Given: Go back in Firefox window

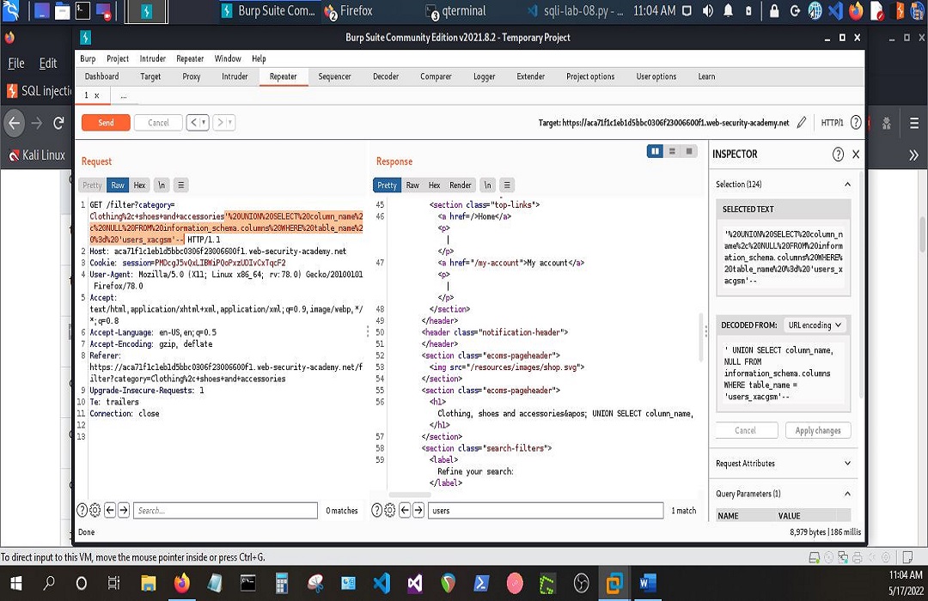Looking at the screenshot, I should [x=15, y=123].
